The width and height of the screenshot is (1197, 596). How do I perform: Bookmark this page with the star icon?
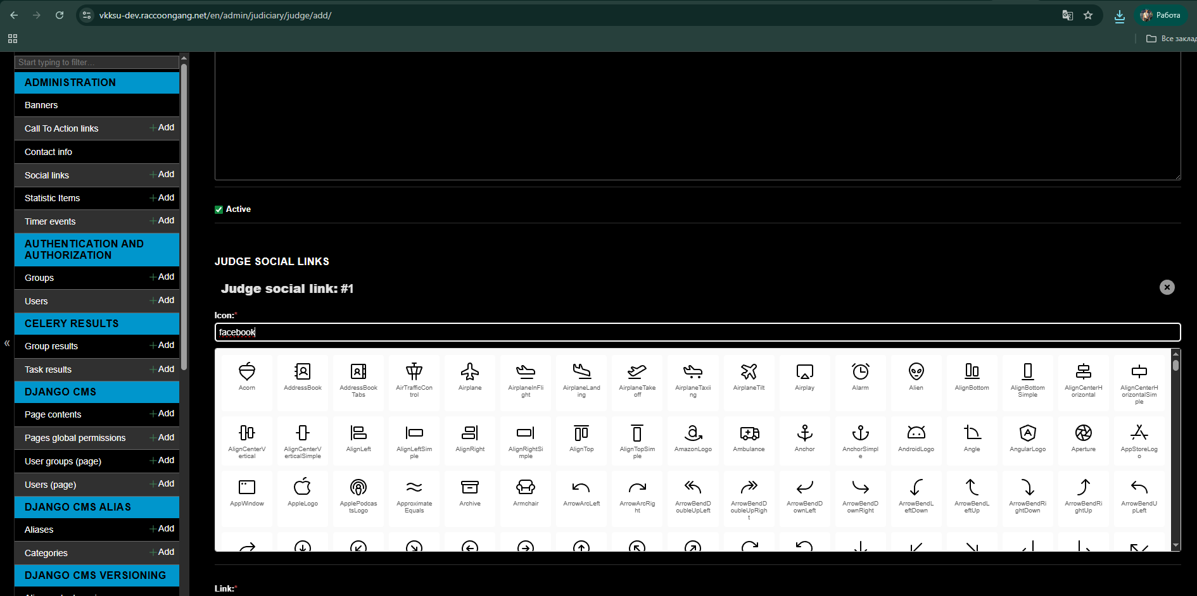[1088, 15]
